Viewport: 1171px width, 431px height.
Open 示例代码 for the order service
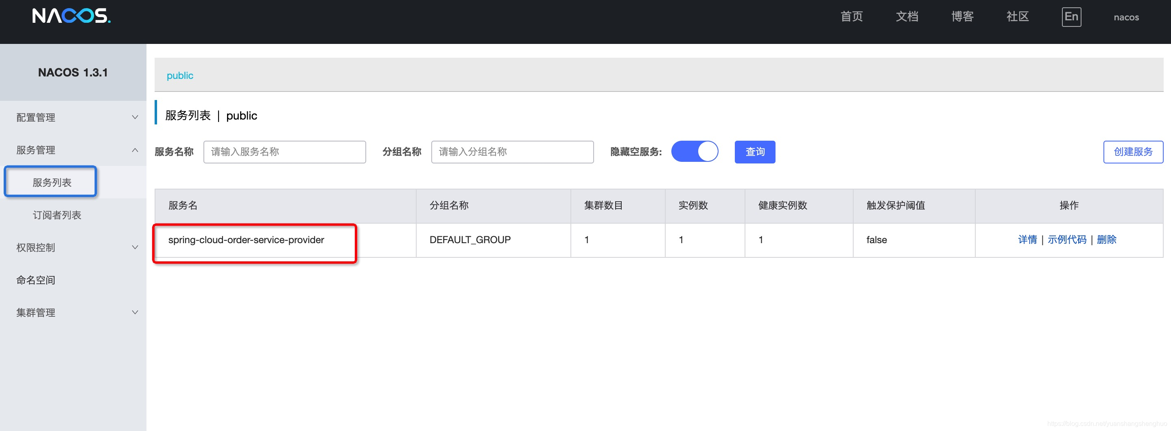pyautogui.click(x=1066, y=239)
